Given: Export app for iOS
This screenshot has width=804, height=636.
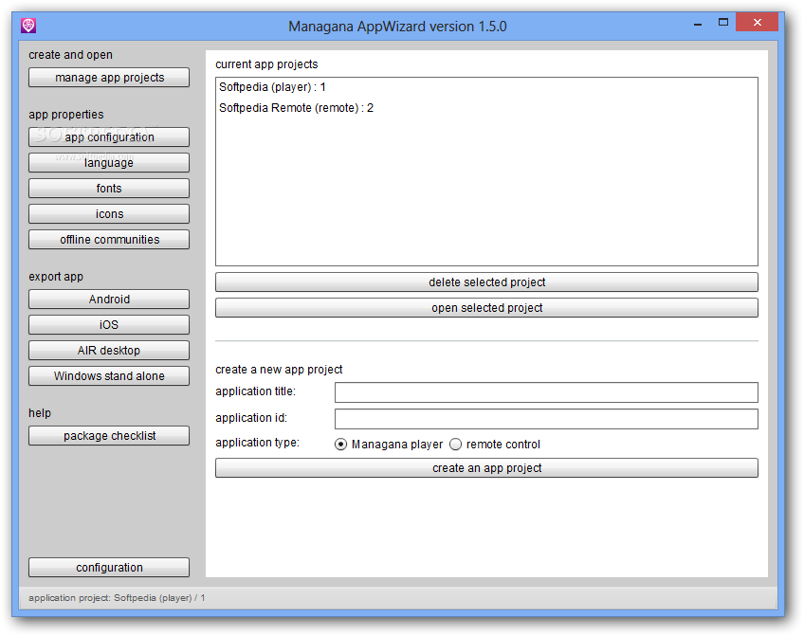Looking at the screenshot, I should (x=109, y=325).
